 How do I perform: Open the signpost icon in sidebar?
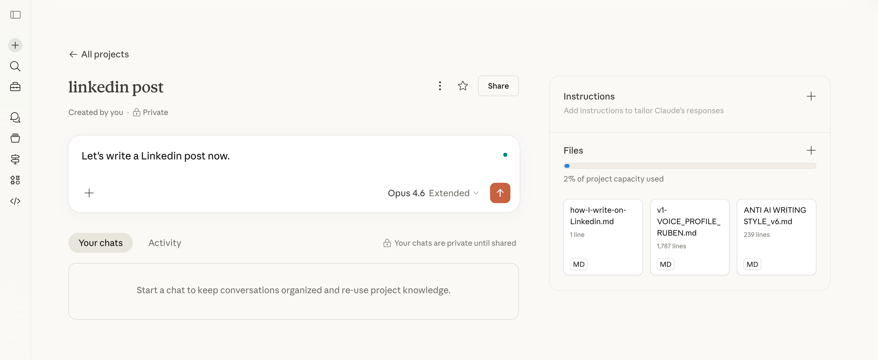[x=15, y=159]
